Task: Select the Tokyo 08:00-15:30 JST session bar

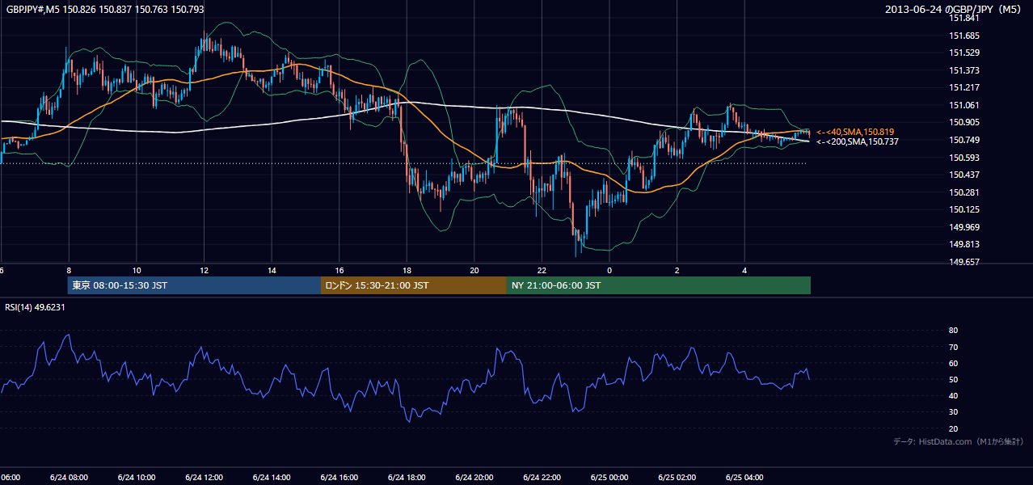Action: (194, 285)
